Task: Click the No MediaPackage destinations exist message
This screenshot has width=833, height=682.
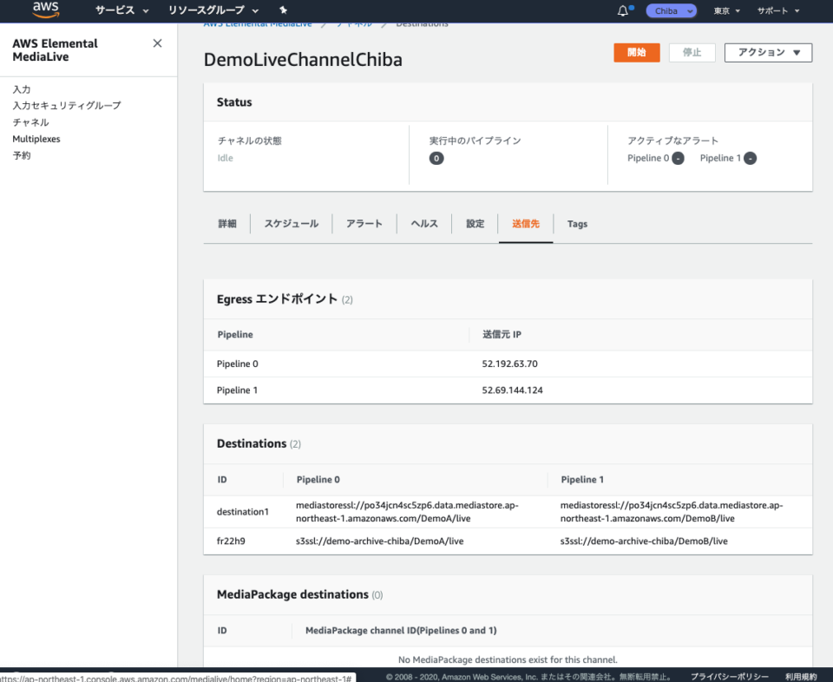Action: click(508, 659)
